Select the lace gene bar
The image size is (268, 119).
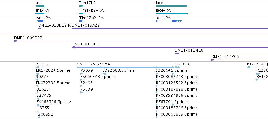point(172,6)
